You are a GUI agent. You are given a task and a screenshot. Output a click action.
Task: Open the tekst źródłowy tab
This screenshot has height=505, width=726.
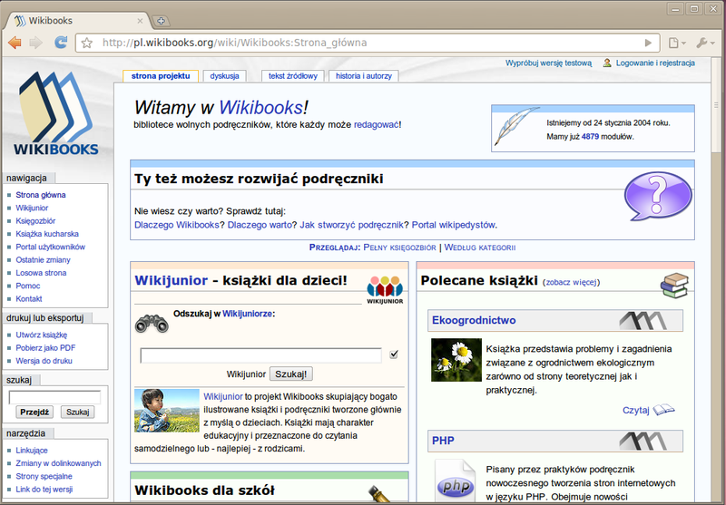pos(293,76)
